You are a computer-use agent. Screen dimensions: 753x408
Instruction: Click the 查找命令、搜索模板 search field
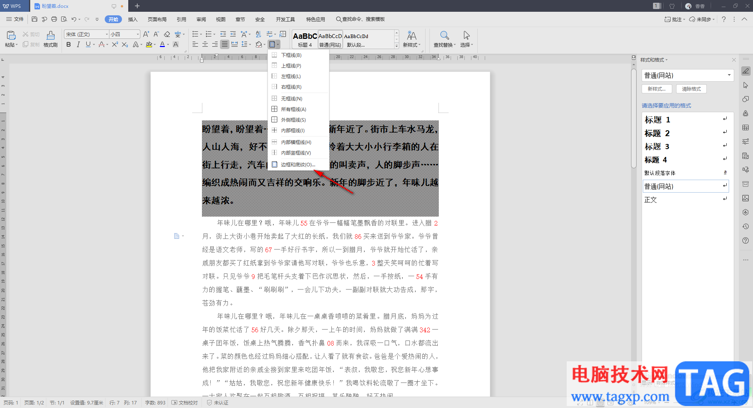pyautogui.click(x=360, y=19)
